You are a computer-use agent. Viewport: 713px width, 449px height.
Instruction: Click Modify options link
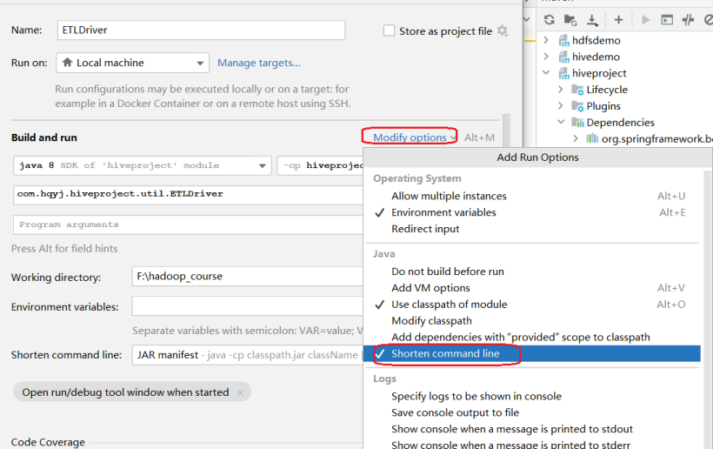point(410,137)
